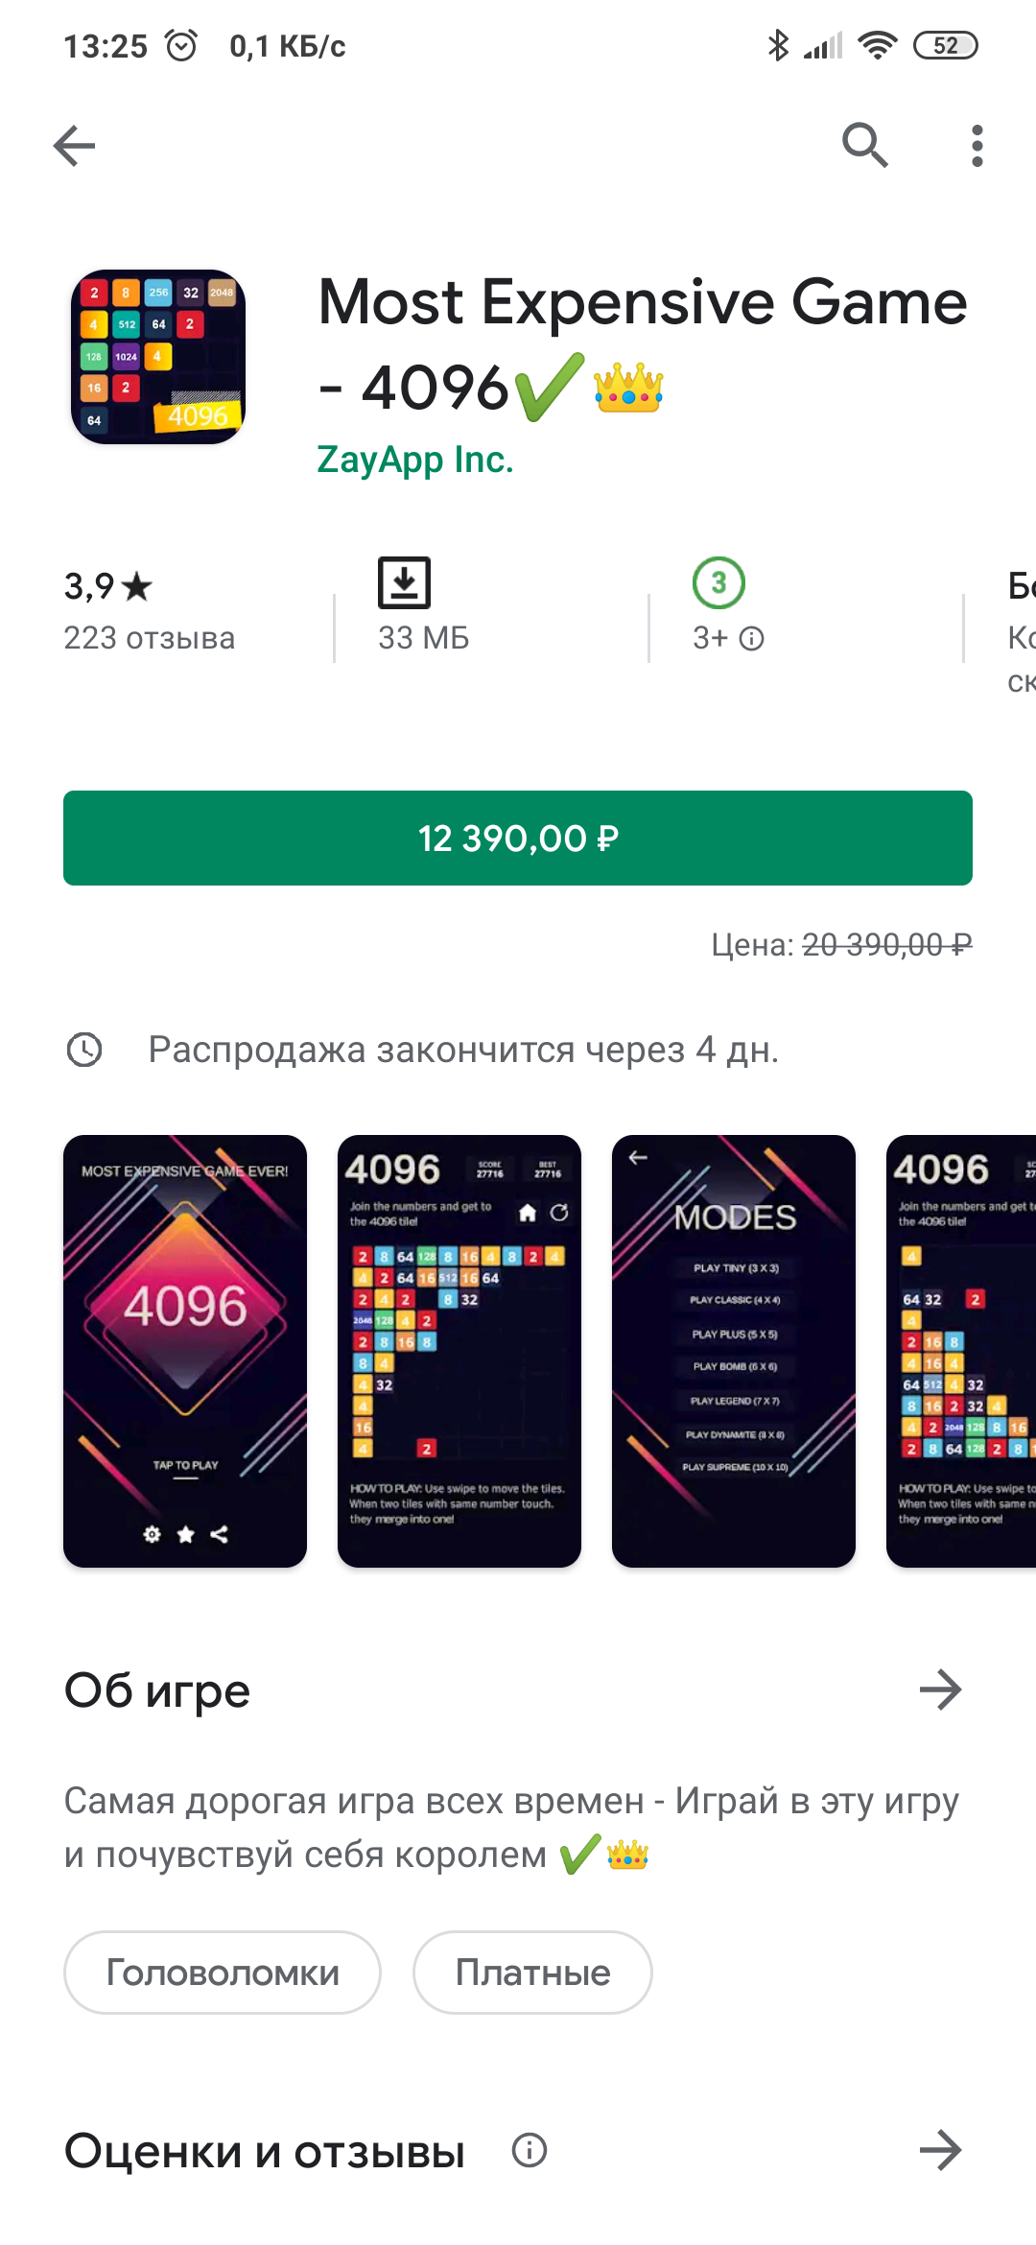
Task: Open the MODES screenshot thumbnail
Action: (x=734, y=1351)
